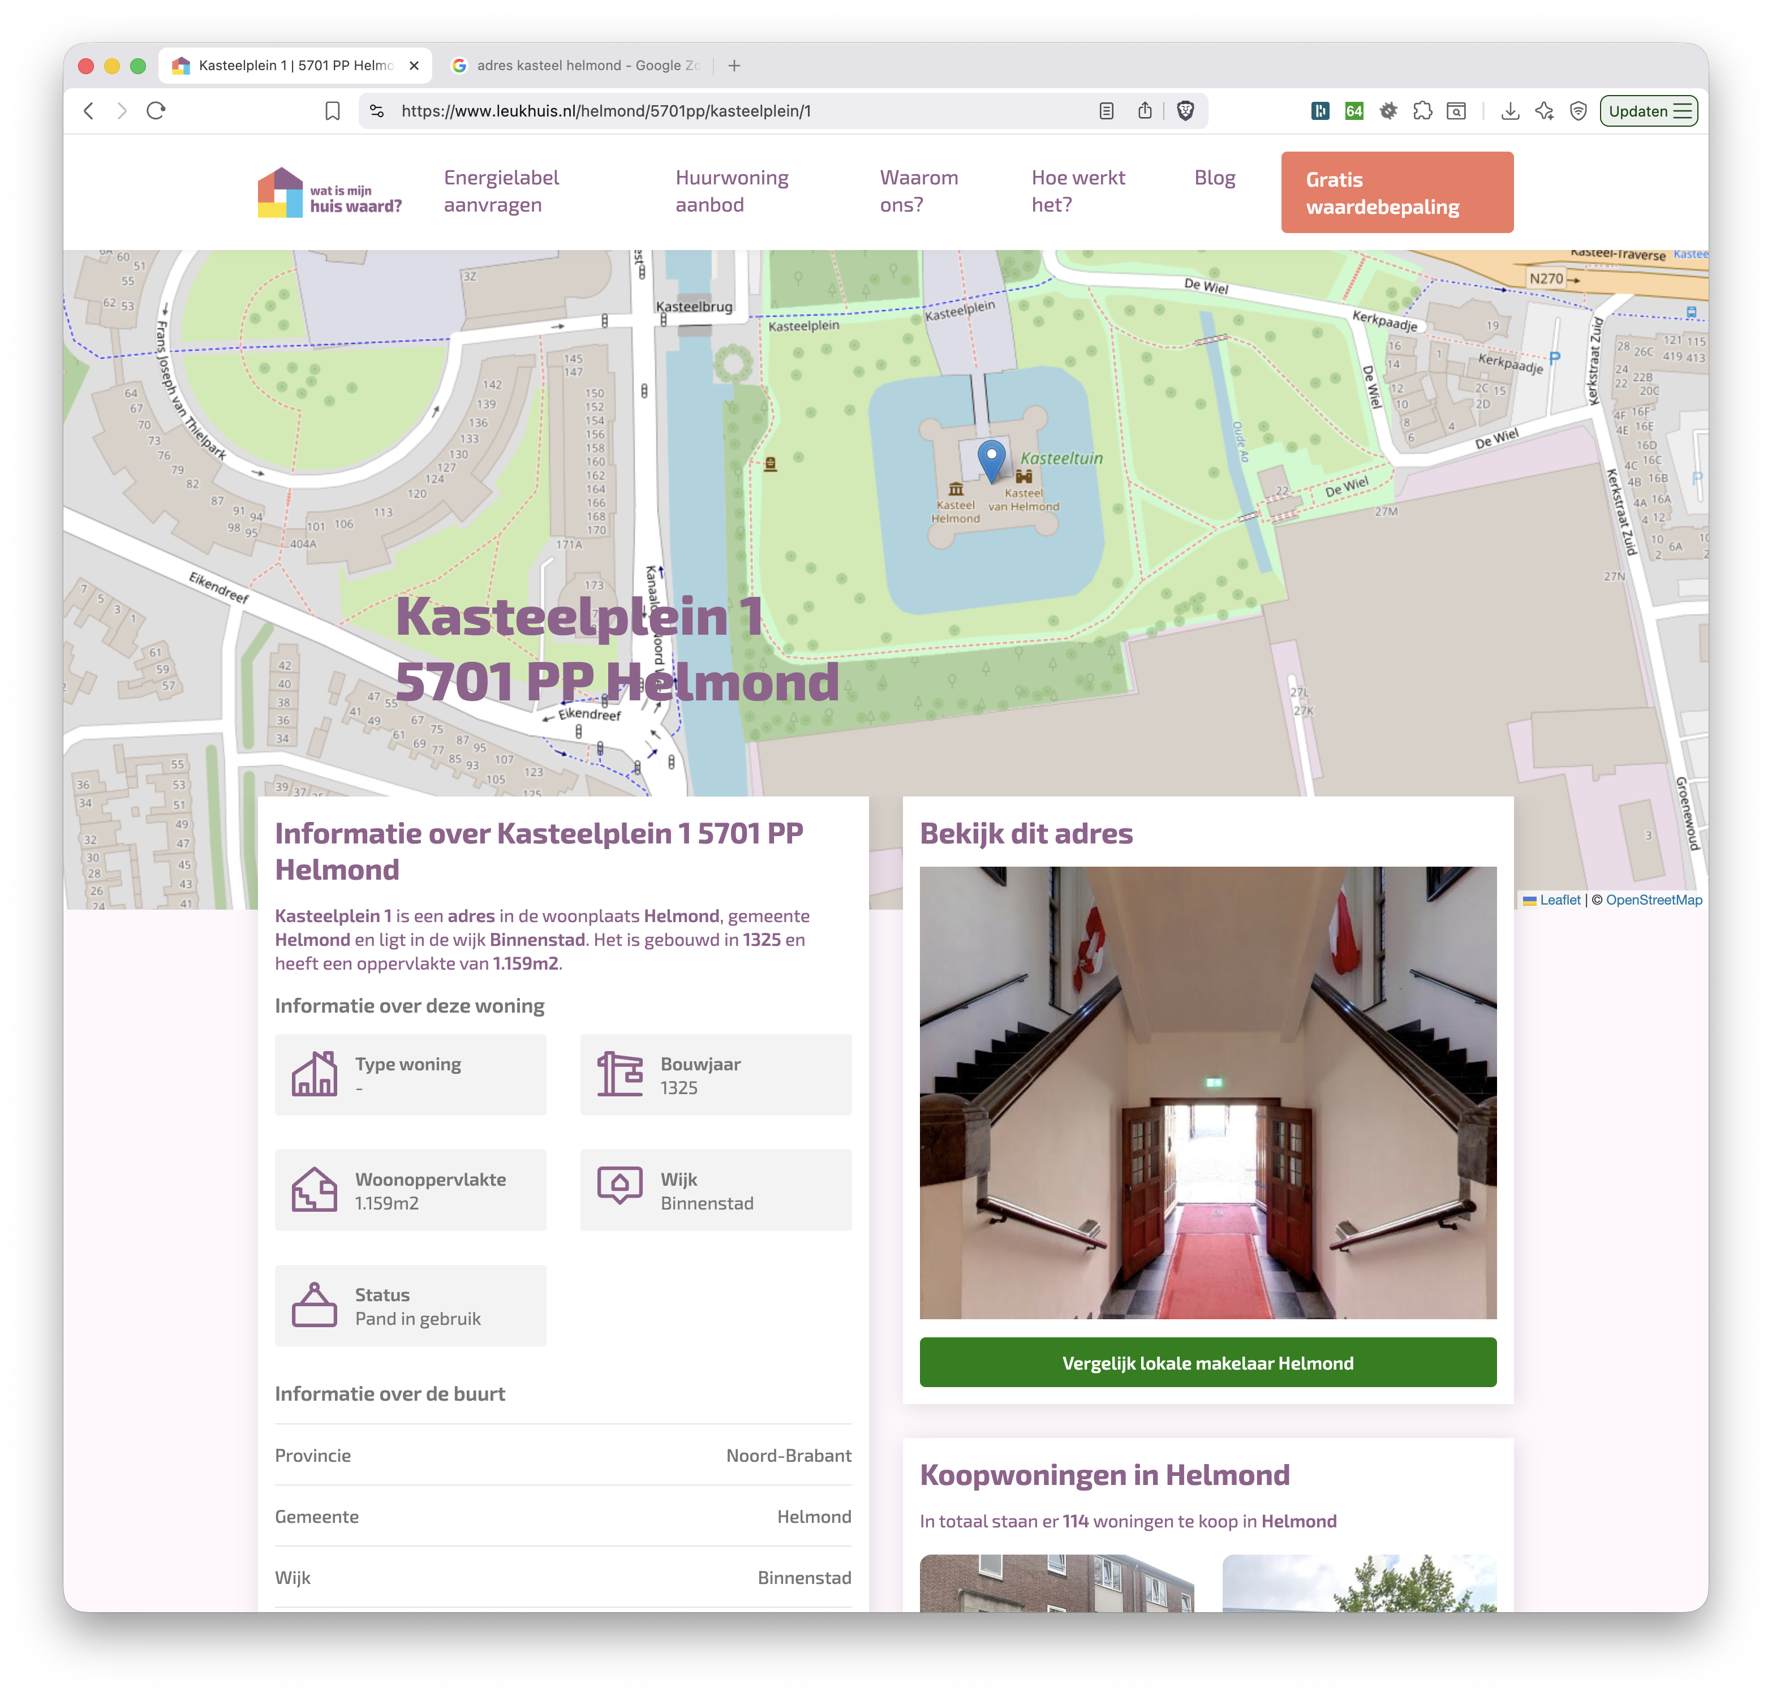Open the extensions puzzle-piece icon
This screenshot has width=1772, height=1696.
[1422, 110]
